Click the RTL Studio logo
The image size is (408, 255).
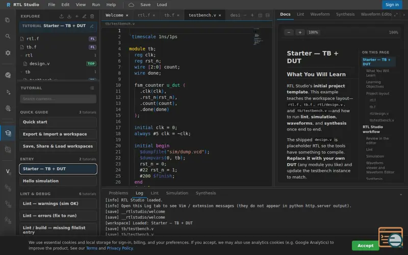pos(8,5)
